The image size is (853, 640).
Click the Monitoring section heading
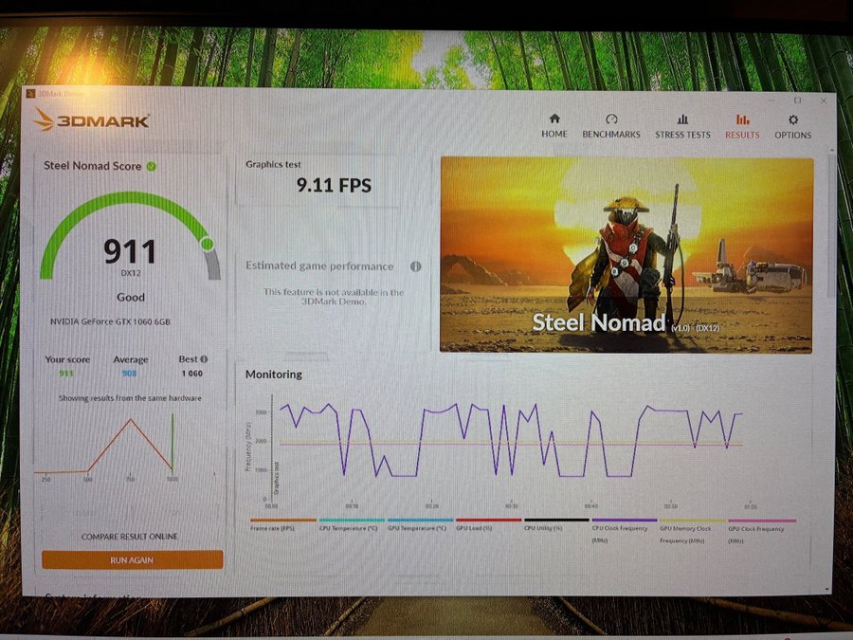pyautogui.click(x=274, y=375)
